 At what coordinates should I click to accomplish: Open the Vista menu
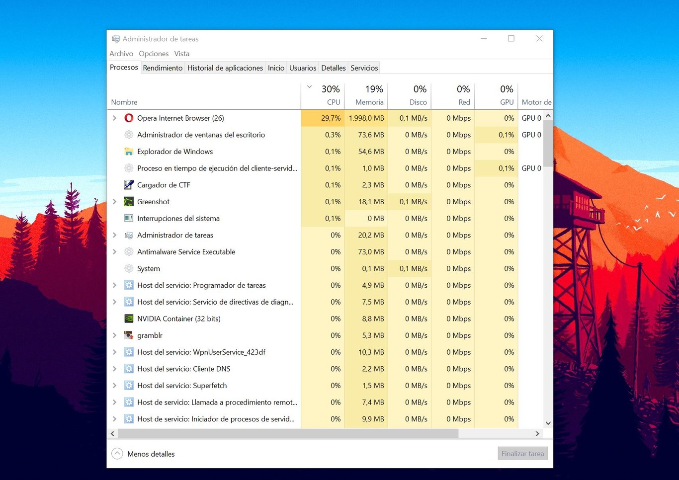(x=181, y=54)
